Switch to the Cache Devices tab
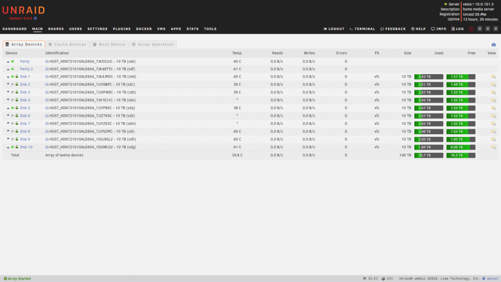The height and width of the screenshot is (282, 501). click(x=68, y=45)
